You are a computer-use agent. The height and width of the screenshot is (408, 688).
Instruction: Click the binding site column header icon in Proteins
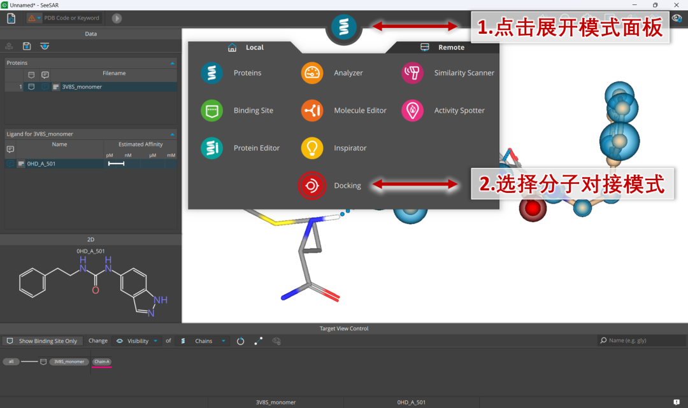31,75
